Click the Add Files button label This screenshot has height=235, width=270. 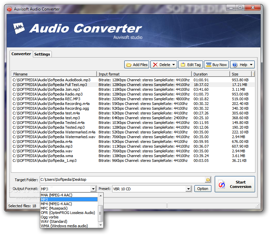click(140, 65)
